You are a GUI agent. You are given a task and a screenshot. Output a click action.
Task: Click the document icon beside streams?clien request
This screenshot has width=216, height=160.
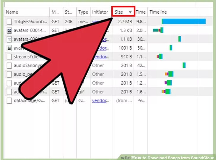(9, 57)
